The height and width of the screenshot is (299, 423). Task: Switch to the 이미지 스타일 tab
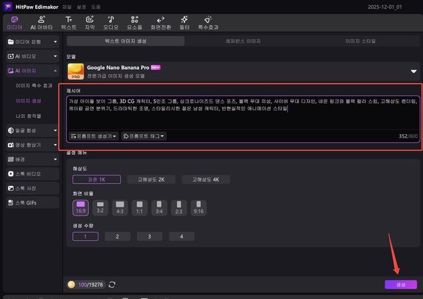tap(360, 41)
